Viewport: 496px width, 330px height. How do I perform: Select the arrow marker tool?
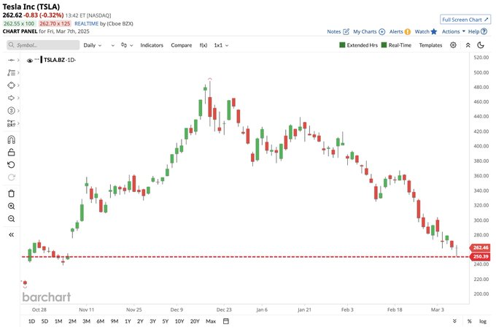point(12,98)
